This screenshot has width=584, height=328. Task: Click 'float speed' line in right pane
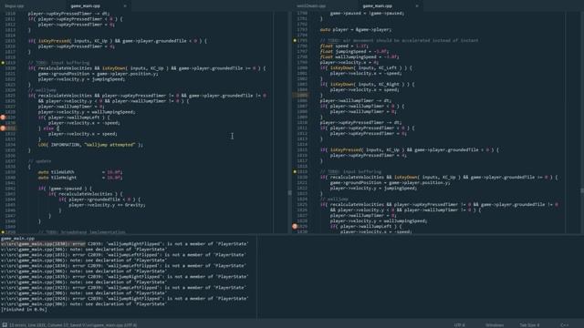click(x=344, y=46)
